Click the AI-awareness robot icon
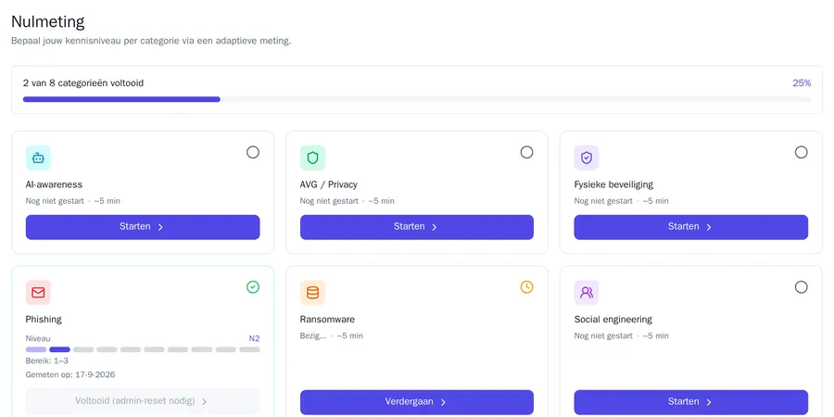 coord(38,158)
